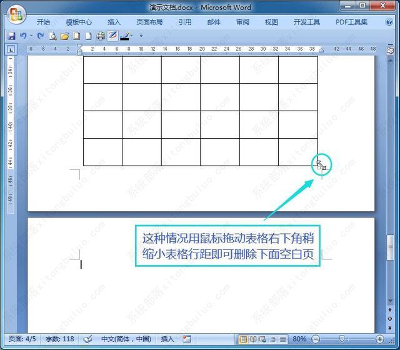
Task: Click the quick print printer icon
Action: click(x=101, y=36)
